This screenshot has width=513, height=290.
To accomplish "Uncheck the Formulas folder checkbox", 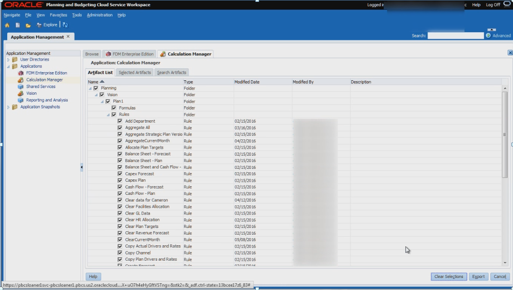I will coord(114,108).
